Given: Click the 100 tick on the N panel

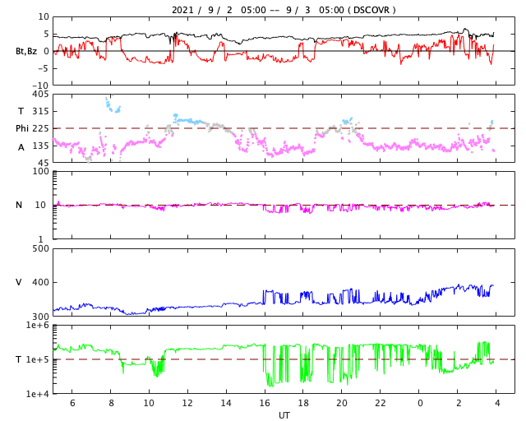Looking at the screenshot, I should [x=39, y=171].
